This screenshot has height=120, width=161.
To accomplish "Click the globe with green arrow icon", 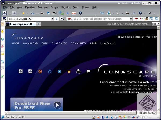I will (61, 13).
